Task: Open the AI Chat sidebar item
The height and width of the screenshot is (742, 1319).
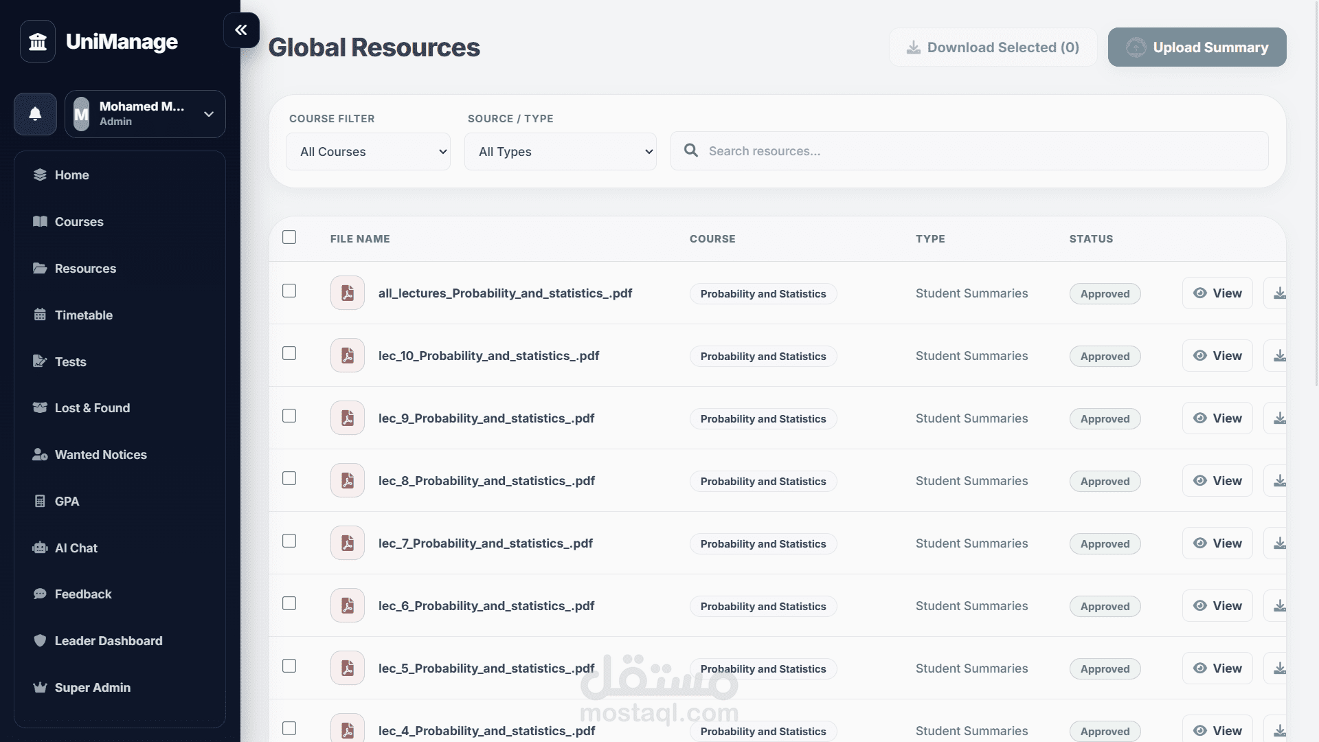Action: click(x=76, y=548)
